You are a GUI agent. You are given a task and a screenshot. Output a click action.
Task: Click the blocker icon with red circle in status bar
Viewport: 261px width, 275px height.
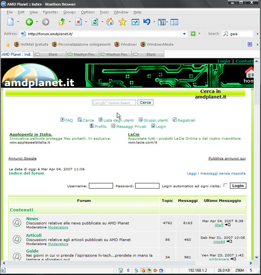tap(143, 270)
